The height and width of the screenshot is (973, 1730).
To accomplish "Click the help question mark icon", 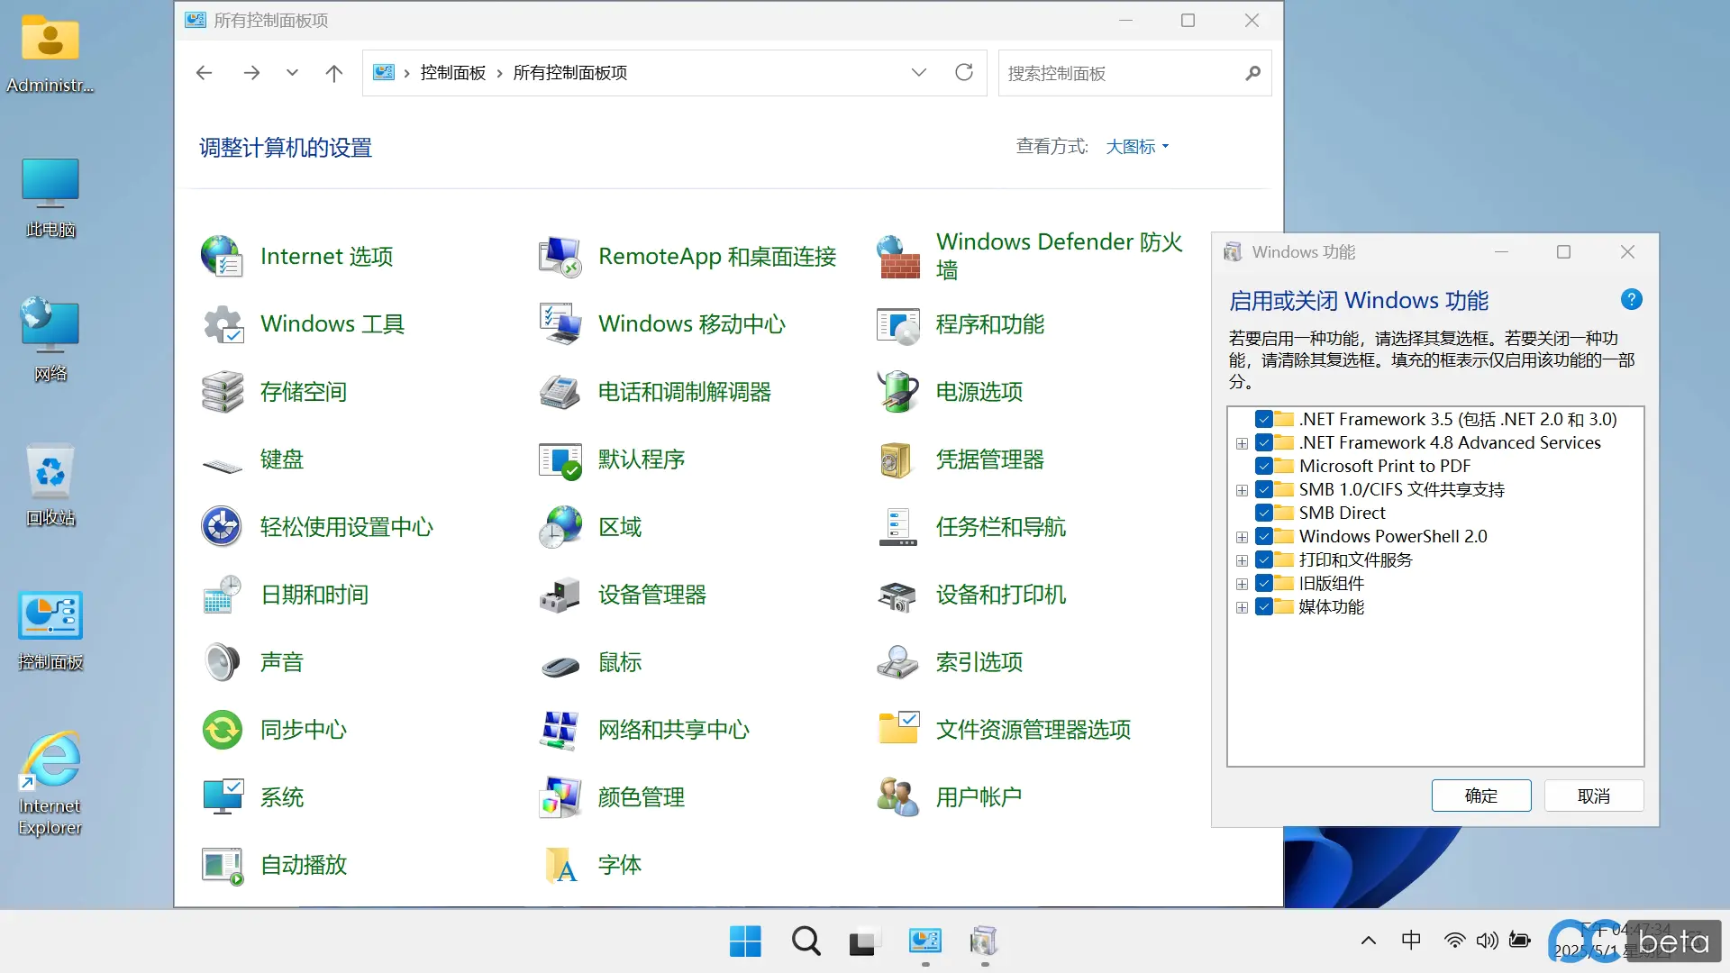I will (1631, 300).
